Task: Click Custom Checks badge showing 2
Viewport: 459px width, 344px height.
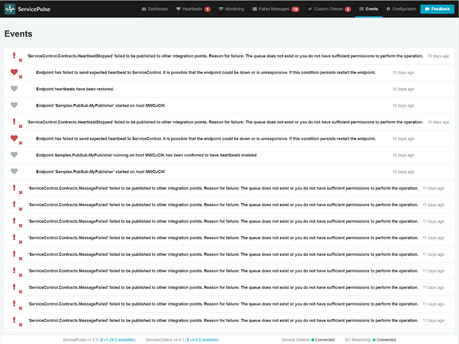Action: coord(348,9)
